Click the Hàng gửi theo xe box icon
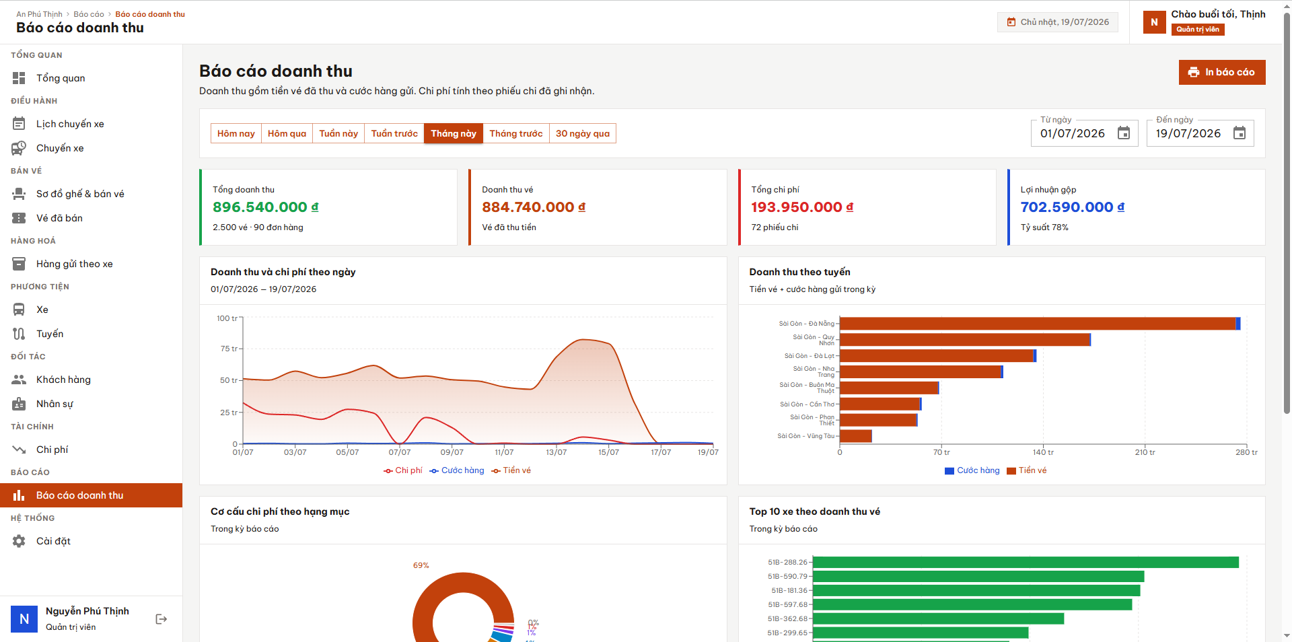Screen dimensions: 1292x642 19,264
